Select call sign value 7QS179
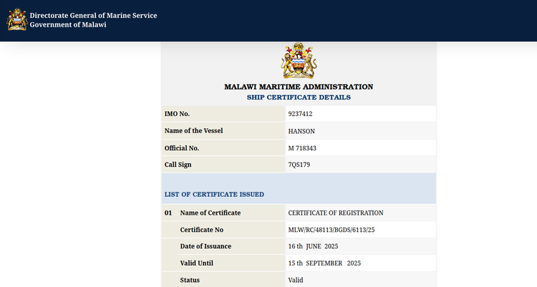Viewport: 537px width, 287px height. 299,165
